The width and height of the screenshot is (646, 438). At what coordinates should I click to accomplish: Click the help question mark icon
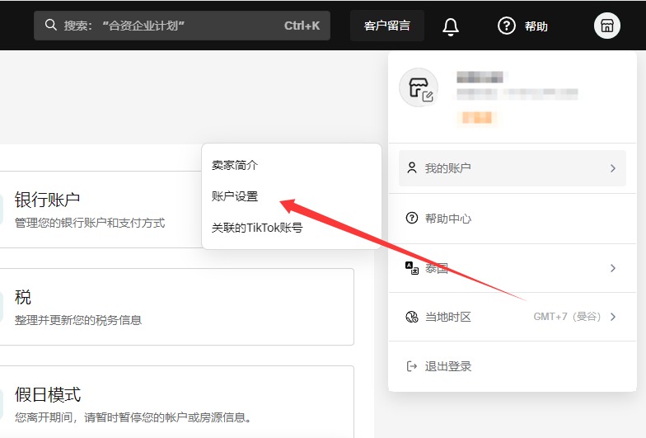point(507,26)
